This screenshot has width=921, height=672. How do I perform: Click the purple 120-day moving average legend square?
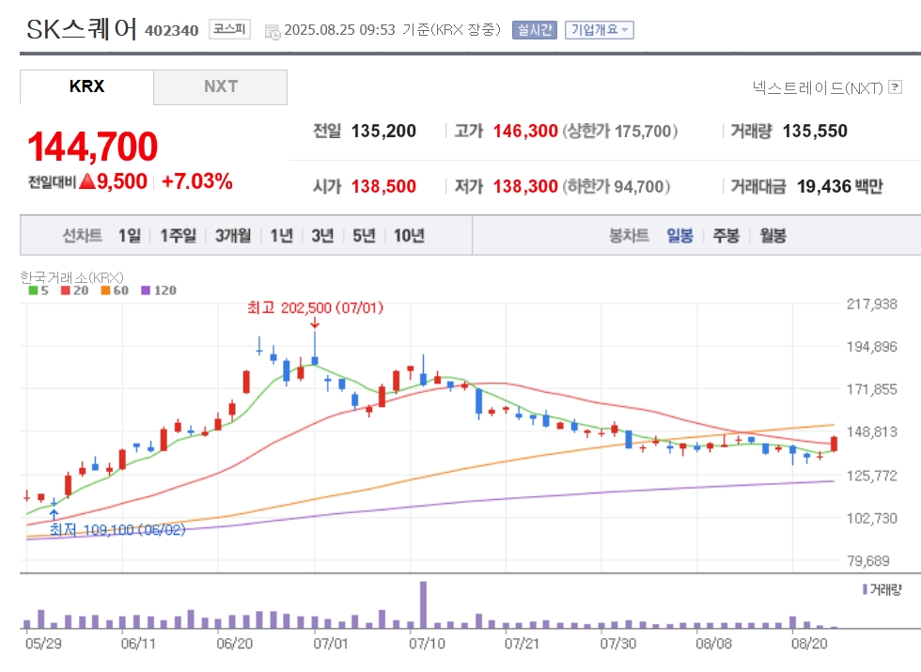tap(146, 290)
